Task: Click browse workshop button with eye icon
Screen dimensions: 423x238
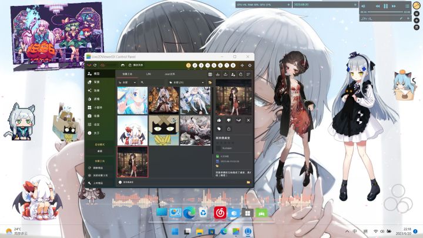Action: click(x=100, y=175)
